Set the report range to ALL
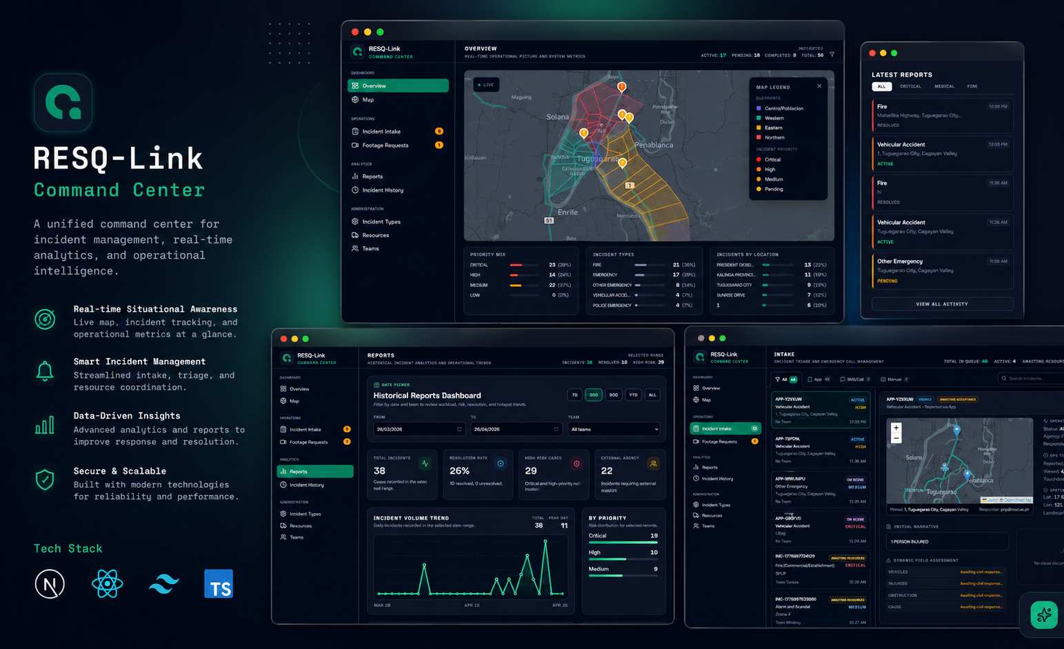 (x=652, y=395)
